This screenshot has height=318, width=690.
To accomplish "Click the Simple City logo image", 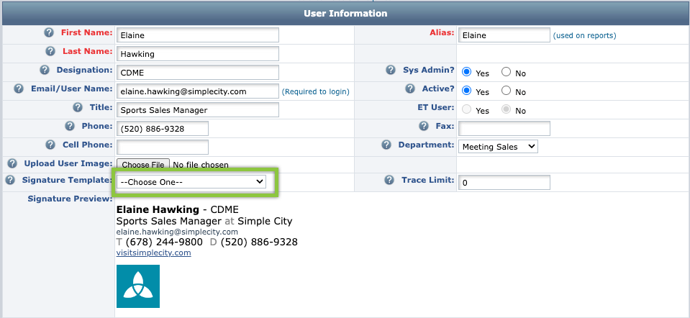I will point(138,286).
